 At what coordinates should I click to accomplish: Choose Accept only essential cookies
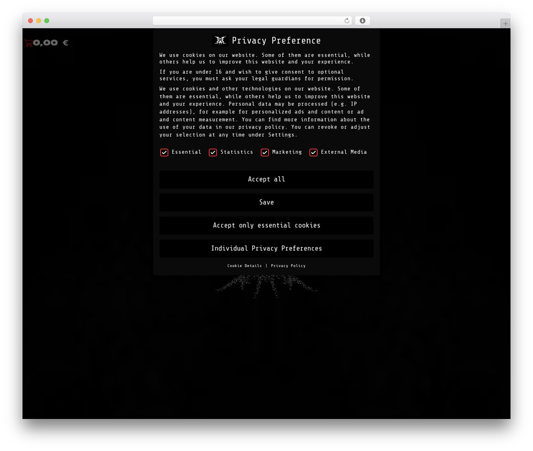click(x=266, y=226)
